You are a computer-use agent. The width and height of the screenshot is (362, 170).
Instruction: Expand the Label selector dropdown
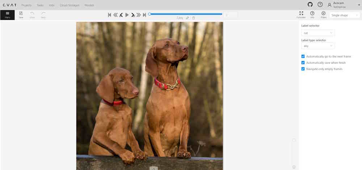point(318,33)
